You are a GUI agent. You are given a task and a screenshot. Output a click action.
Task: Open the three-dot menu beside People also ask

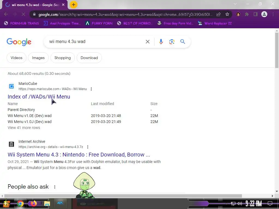[x=54, y=187]
